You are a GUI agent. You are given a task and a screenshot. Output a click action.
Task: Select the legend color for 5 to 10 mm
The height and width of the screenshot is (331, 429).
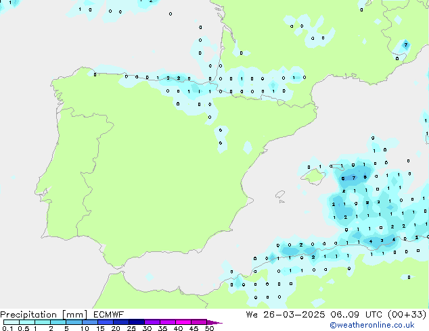(x=74, y=322)
